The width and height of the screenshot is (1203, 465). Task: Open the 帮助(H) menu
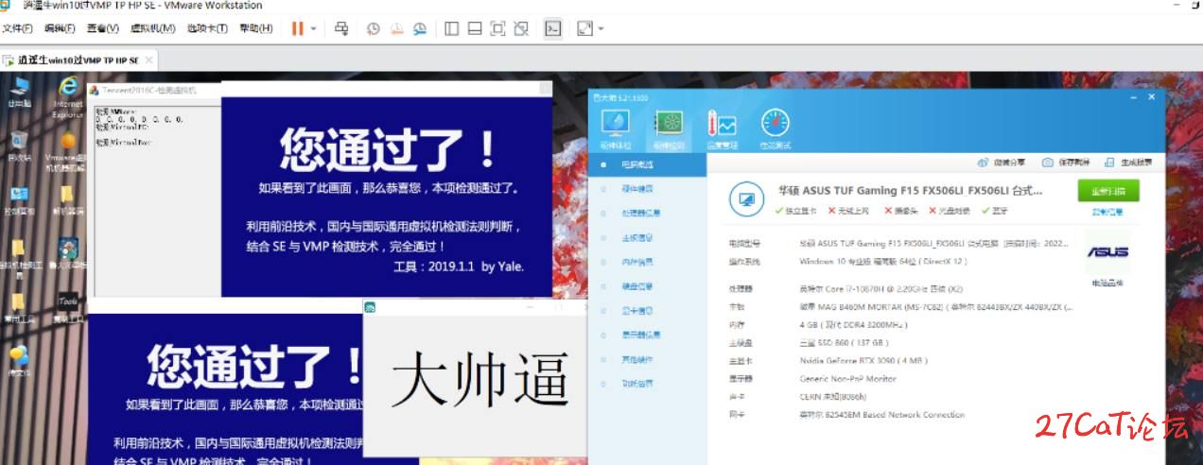click(255, 28)
